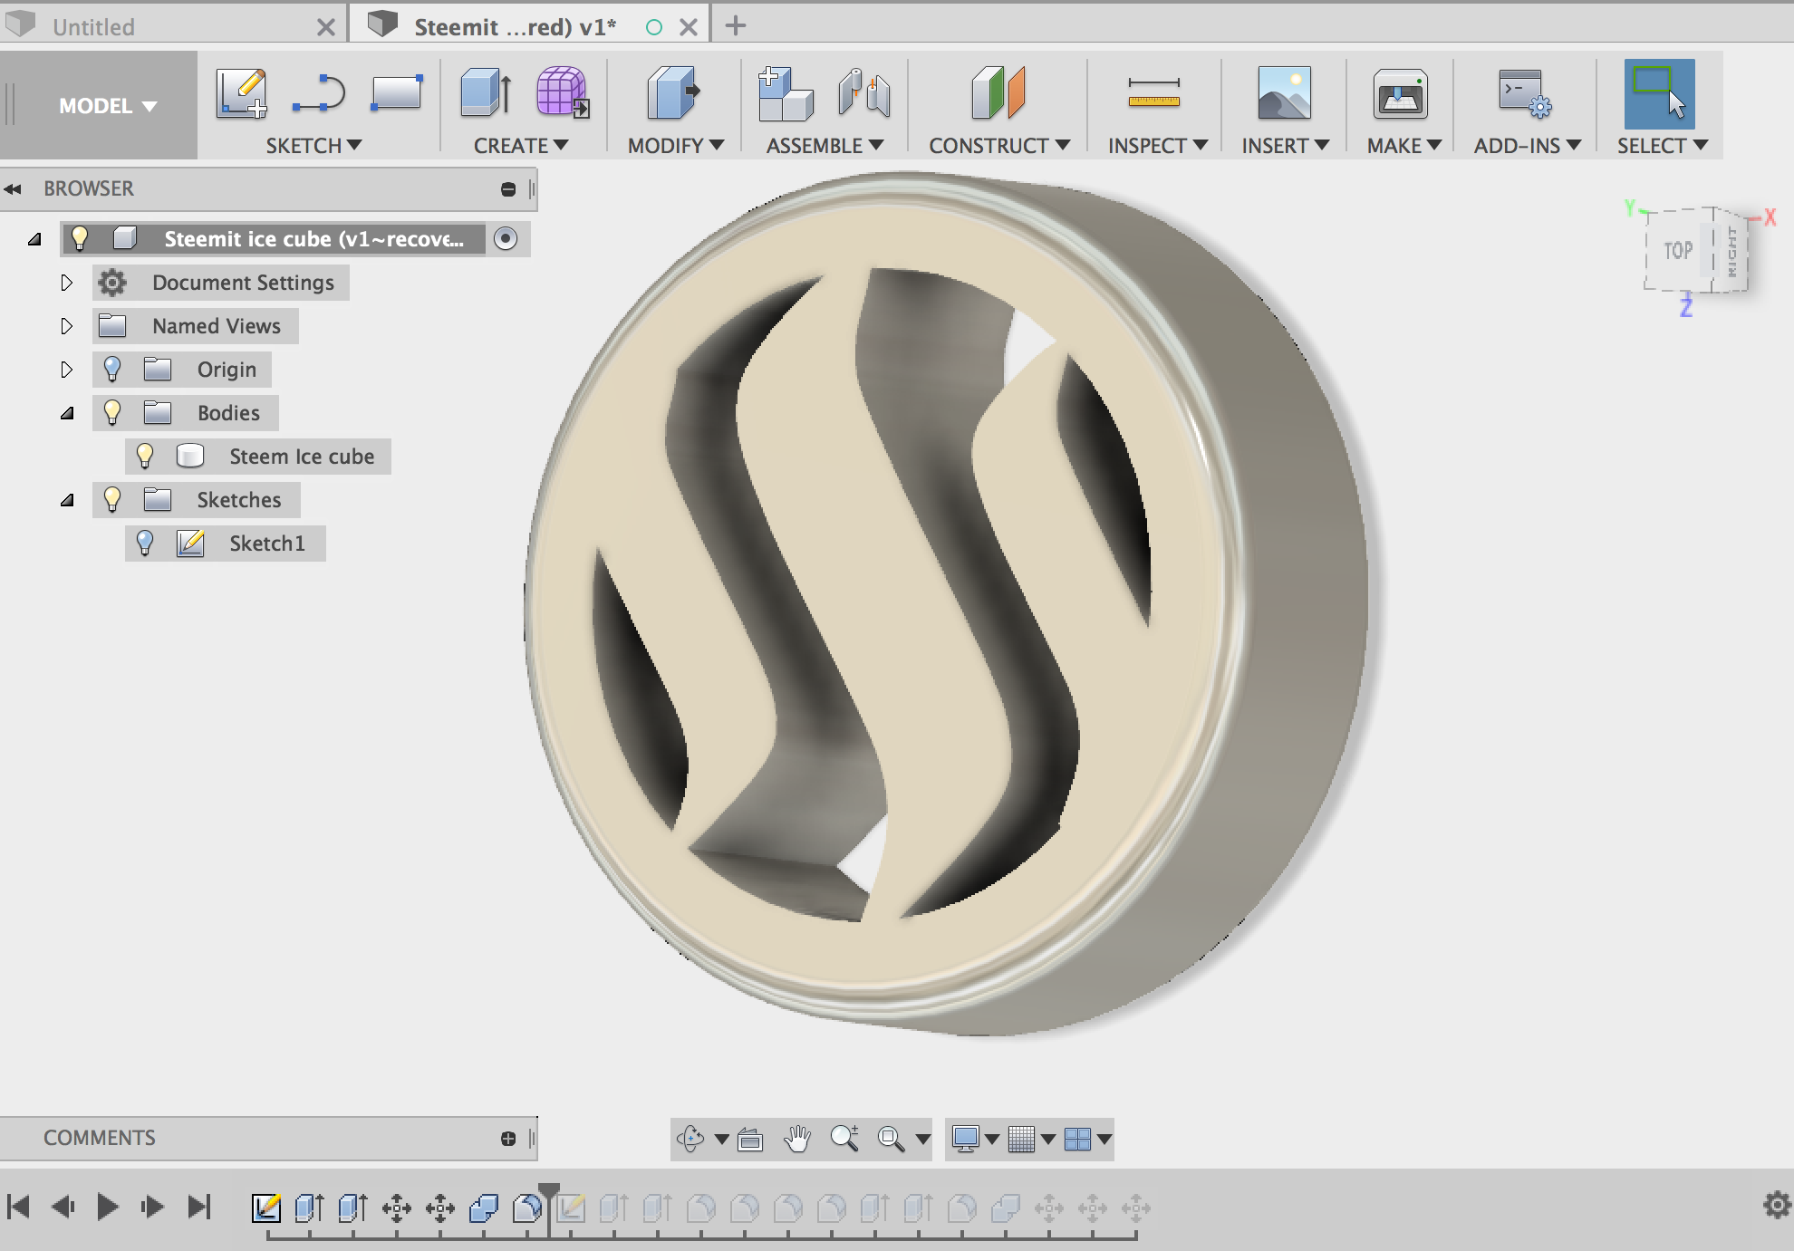The height and width of the screenshot is (1251, 1794).
Task: Open the SKETCH menu
Action: click(313, 146)
